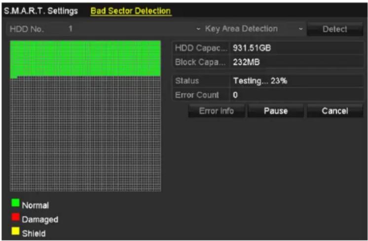
Task: Pause the bad sector test
Action: click(x=276, y=111)
